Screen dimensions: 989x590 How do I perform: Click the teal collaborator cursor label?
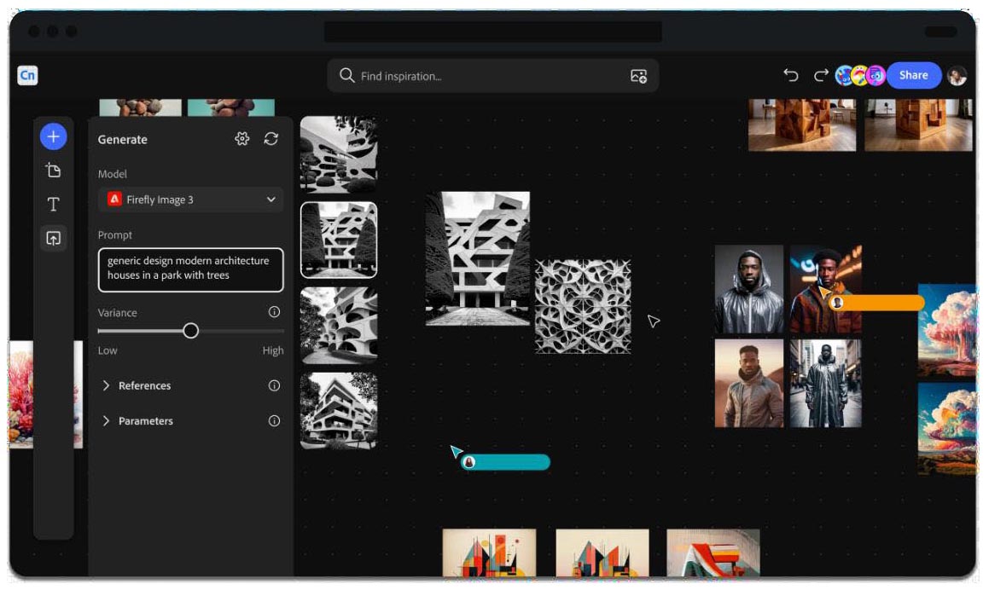[x=505, y=463]
